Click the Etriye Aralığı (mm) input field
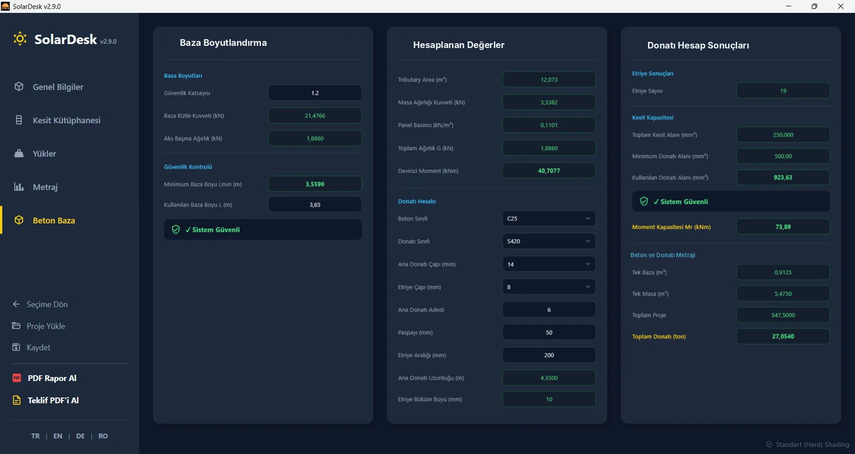 549,355
